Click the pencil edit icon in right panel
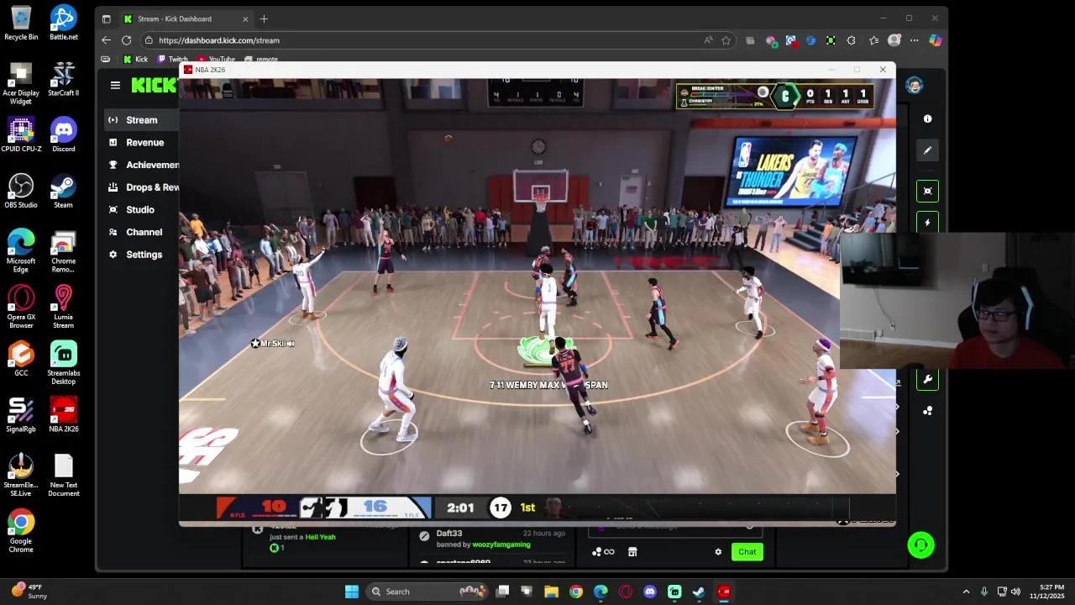 (x=927, y=150)
